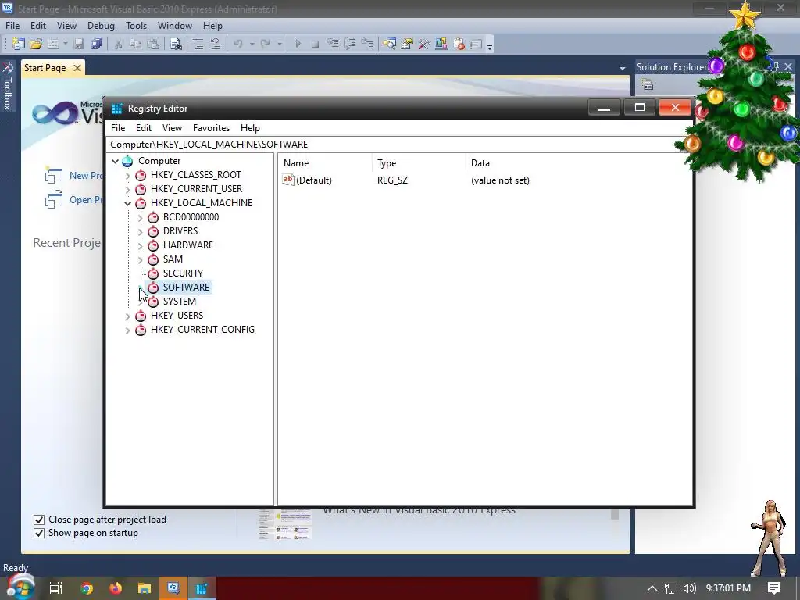Click Registry Editor taskbar button
The image size is (800, 600).
pyautogui.click(x=202, y=588)
